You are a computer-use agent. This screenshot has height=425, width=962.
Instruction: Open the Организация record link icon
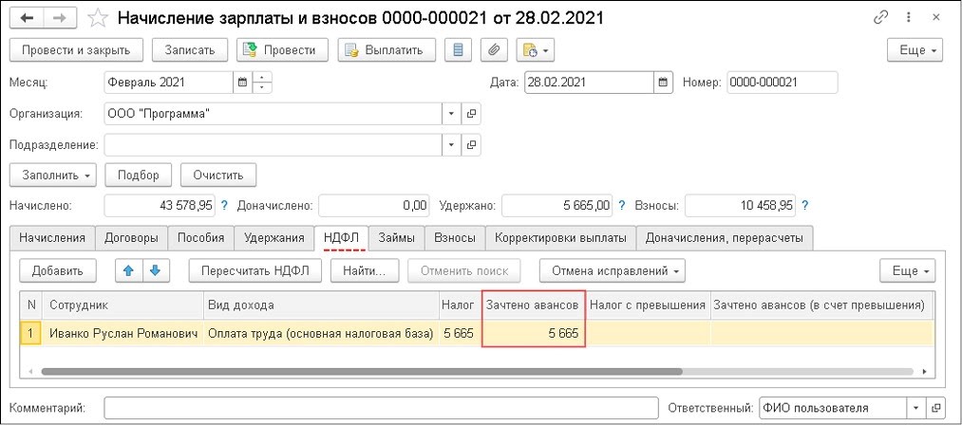[471, 115]
